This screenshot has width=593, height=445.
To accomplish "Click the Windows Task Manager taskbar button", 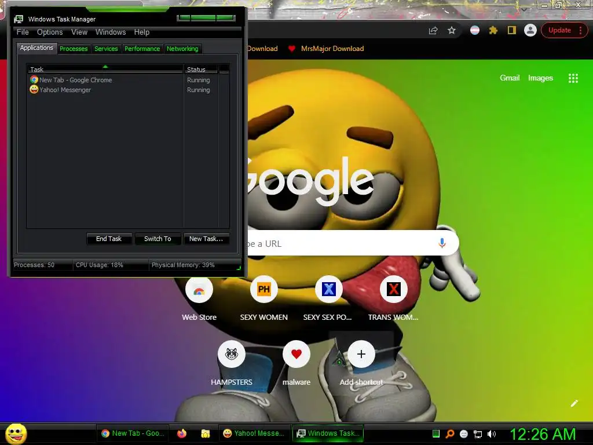I will 328,433.
